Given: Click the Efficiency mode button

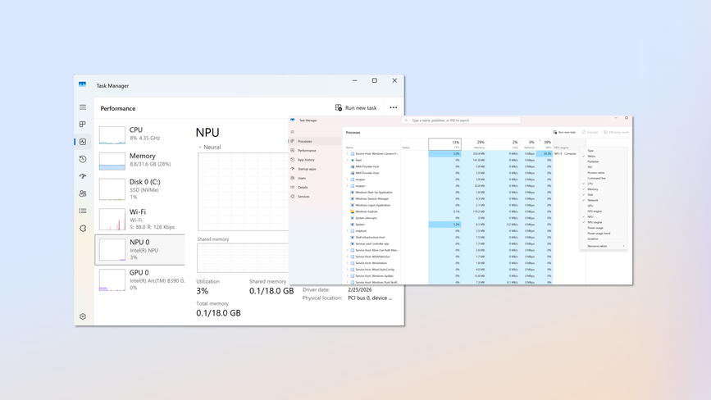Looking at the screenshot, I should click(x=616, y=132).
